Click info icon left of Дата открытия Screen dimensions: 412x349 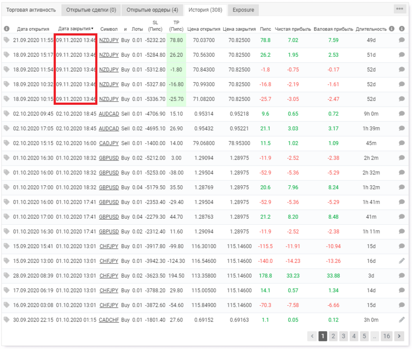(7, 29)
